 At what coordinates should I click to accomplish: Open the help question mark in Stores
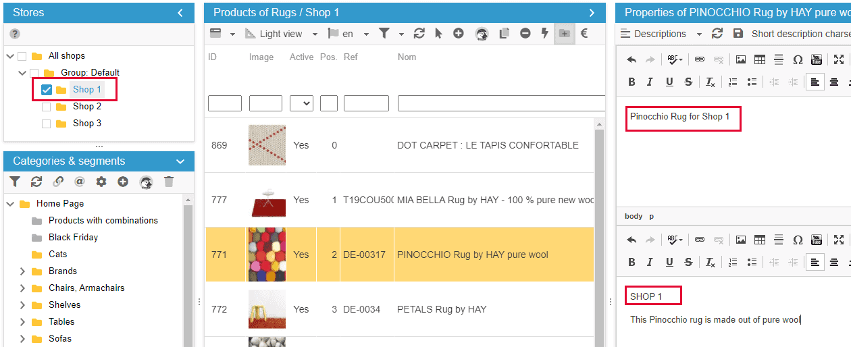click(15, 34)
